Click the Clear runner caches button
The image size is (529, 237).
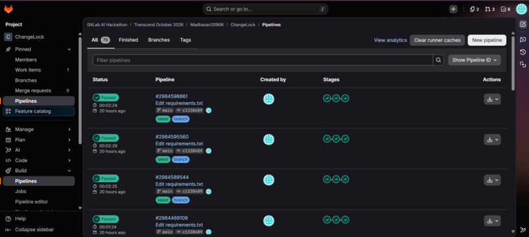[x=437, y=40]
